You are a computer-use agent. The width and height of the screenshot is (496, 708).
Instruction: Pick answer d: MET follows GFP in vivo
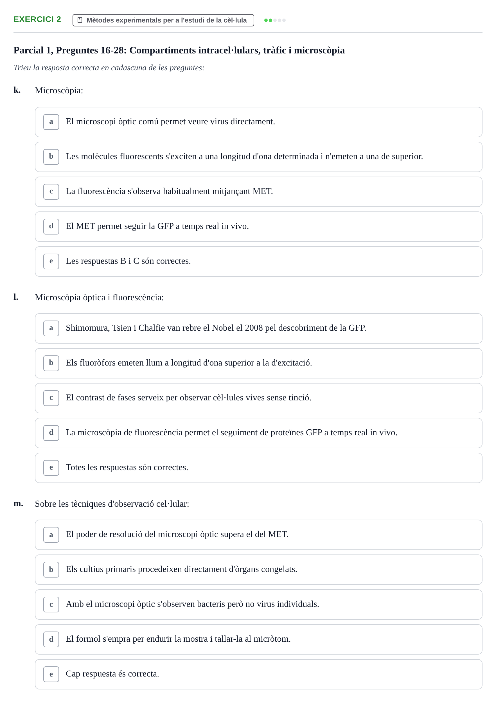pos(258,227)
